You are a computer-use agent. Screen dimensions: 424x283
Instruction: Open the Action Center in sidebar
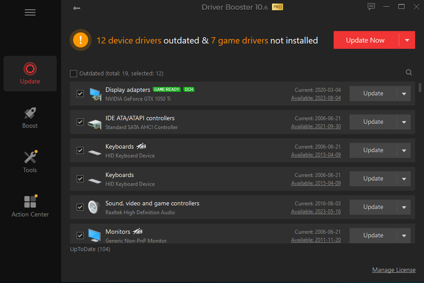[x=30, y=206]
